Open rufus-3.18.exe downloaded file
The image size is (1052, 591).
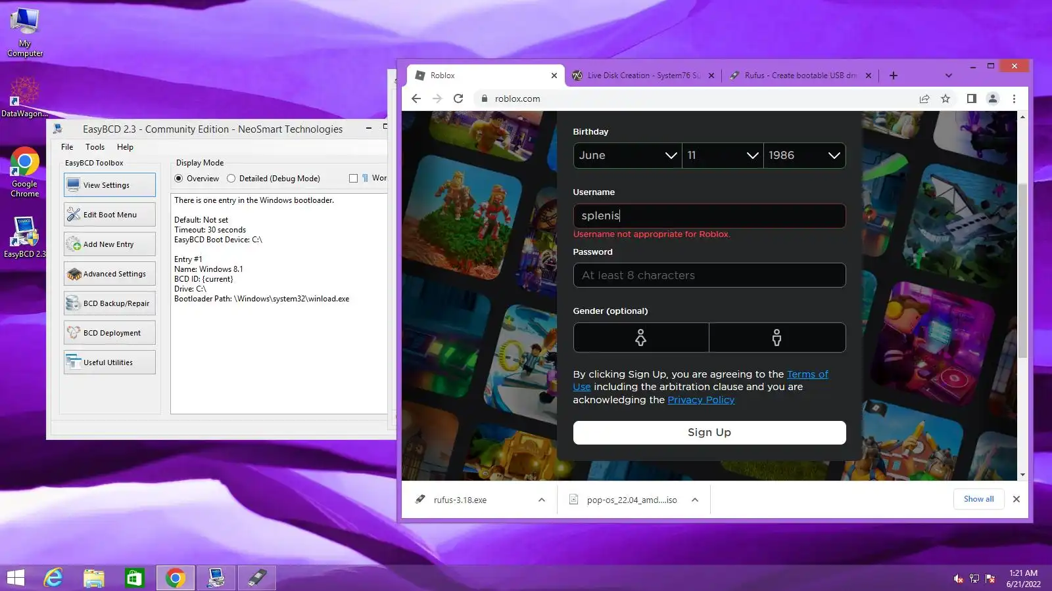[460, 500]
